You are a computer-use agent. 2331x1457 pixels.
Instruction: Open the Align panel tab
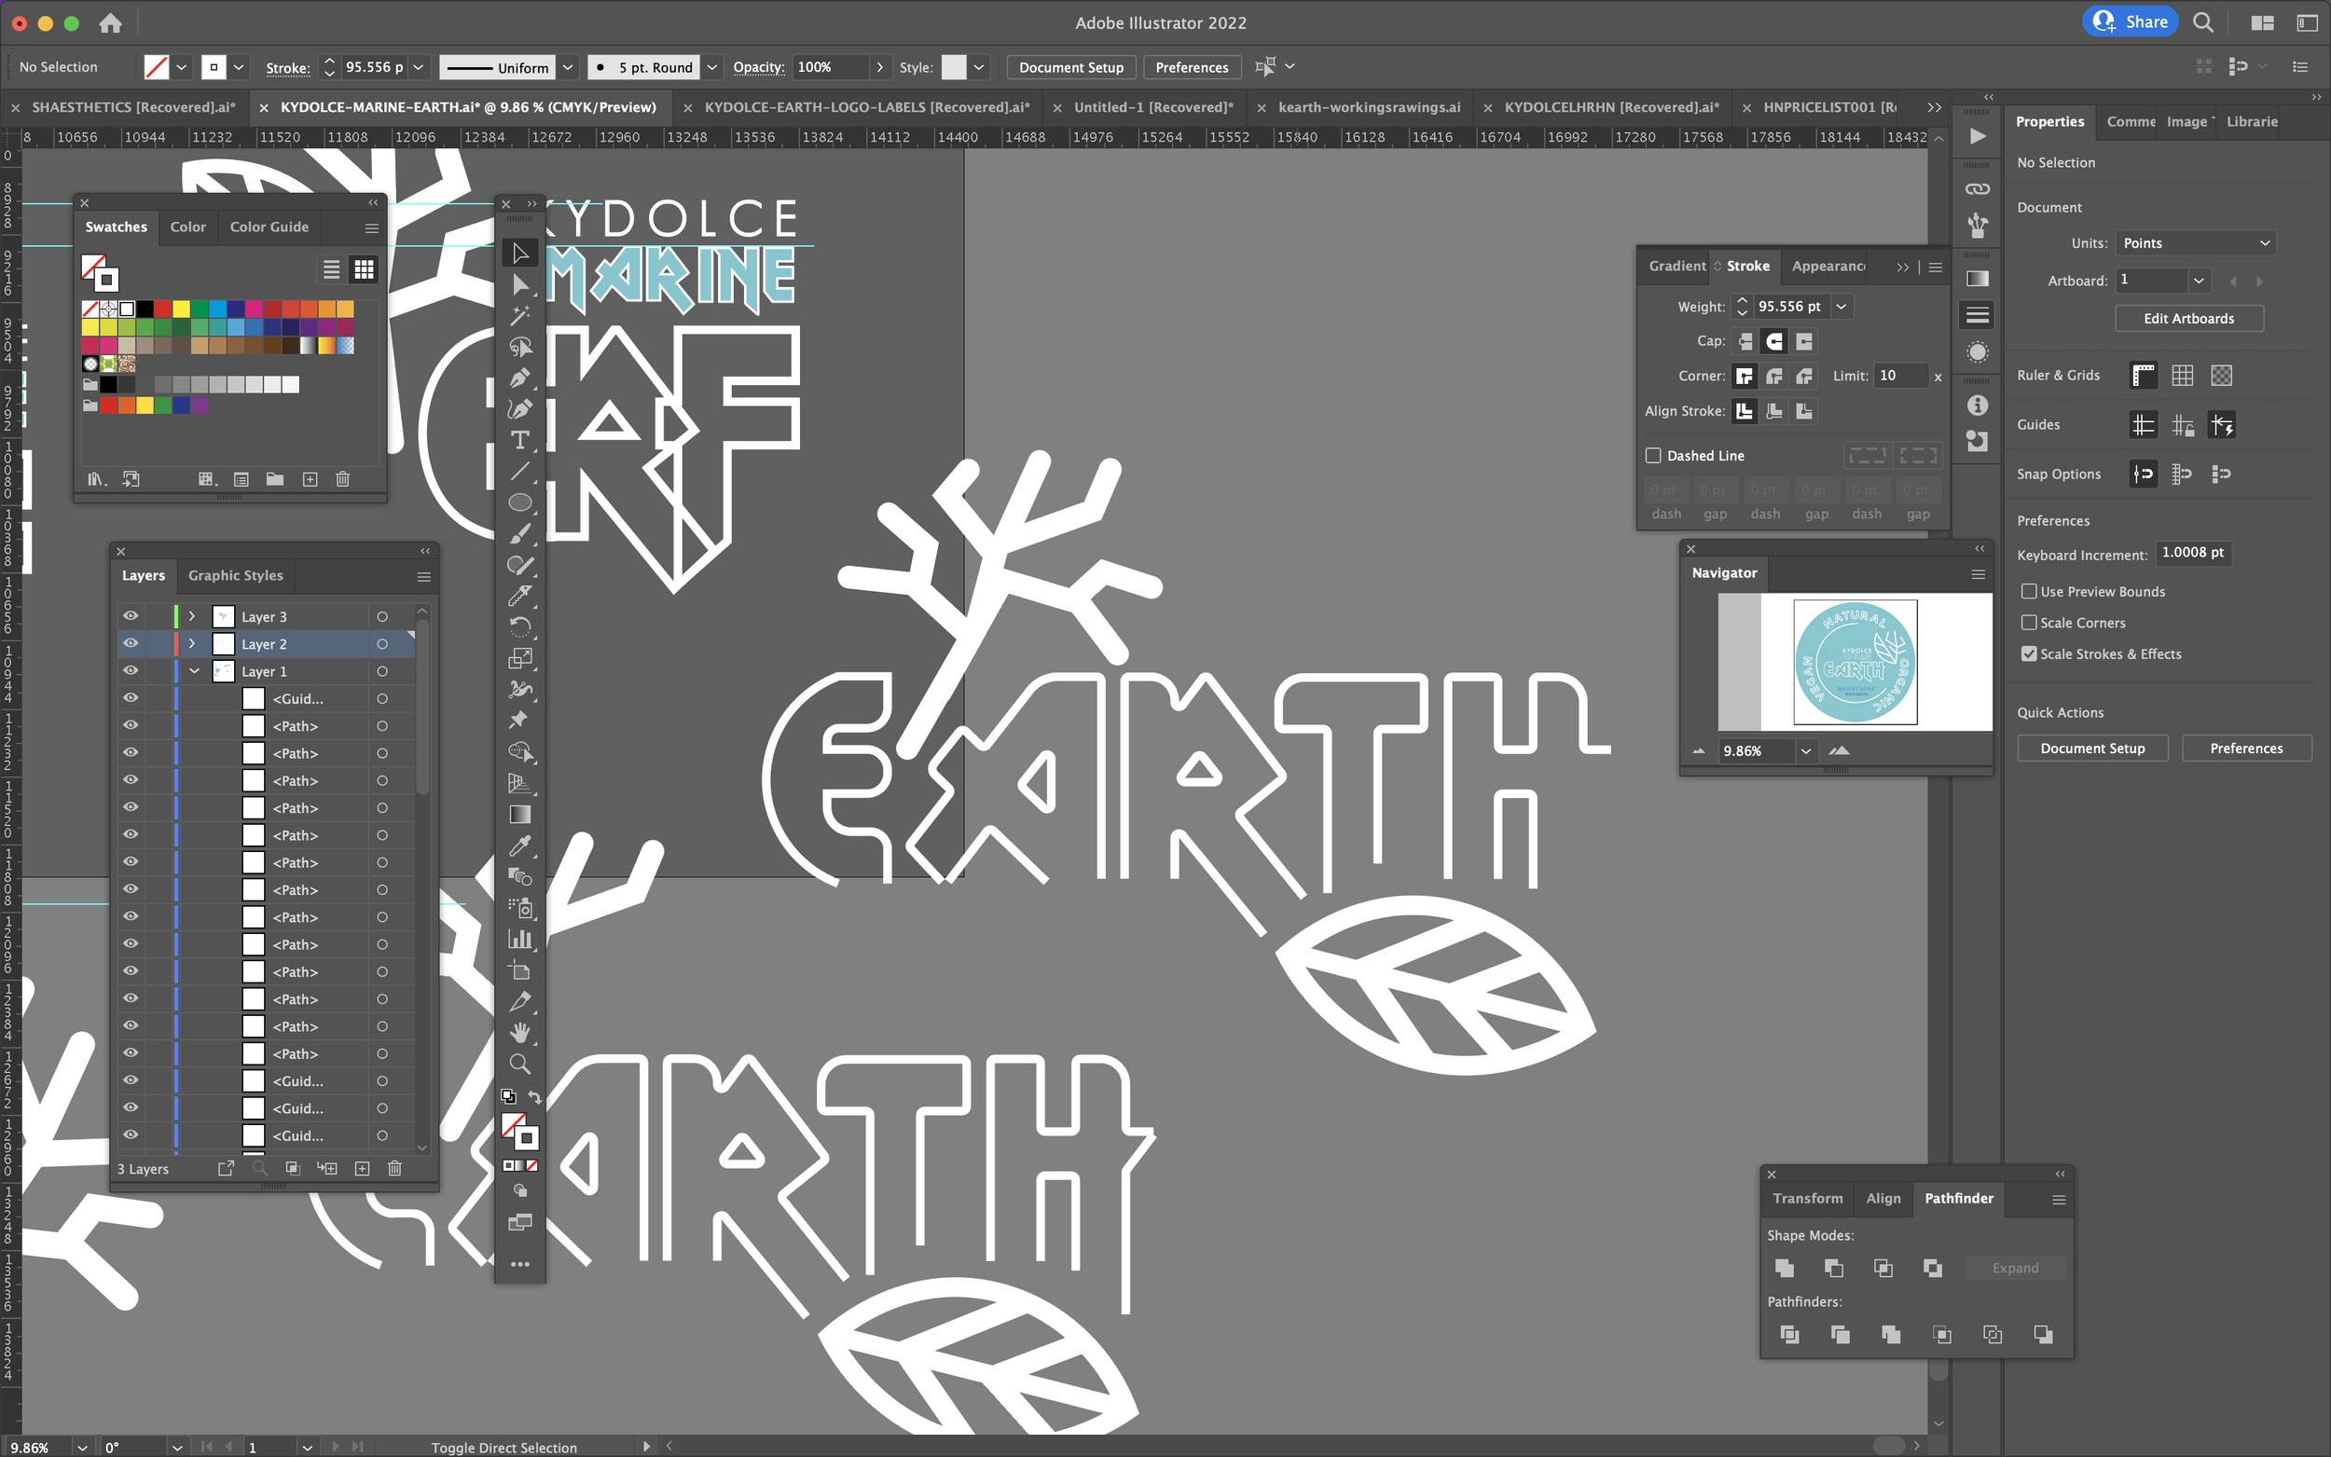click(x=1883, y=1198)
